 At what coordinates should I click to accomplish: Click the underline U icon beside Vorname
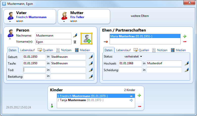pyautogui.click(x=75, y=42)
